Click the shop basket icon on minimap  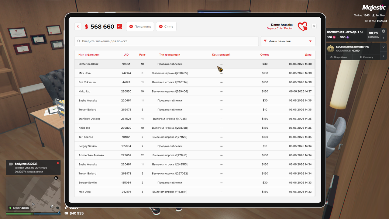point(57,208)
